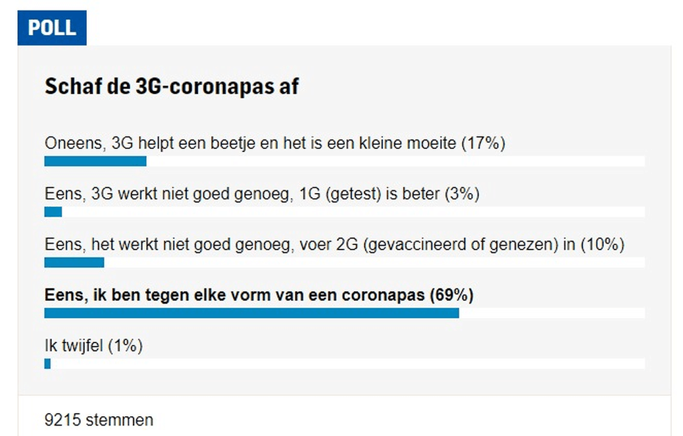This screenshot has height=436, width=683.
Task: Click the bold '(69%)' percentage text
Action: pos(451,296)
